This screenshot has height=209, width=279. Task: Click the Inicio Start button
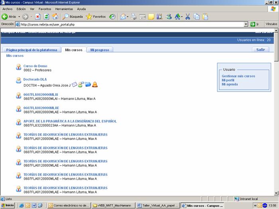point(8,205)
